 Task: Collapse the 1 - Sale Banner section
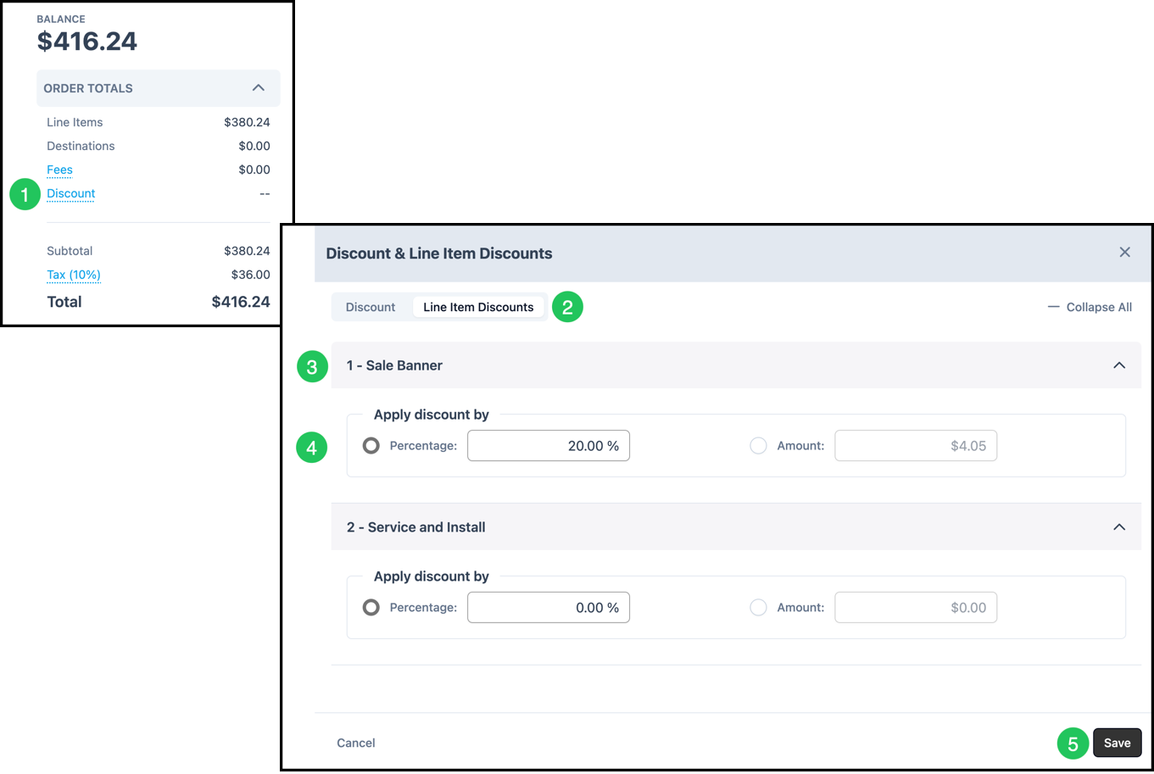[x=1119, y=365]
